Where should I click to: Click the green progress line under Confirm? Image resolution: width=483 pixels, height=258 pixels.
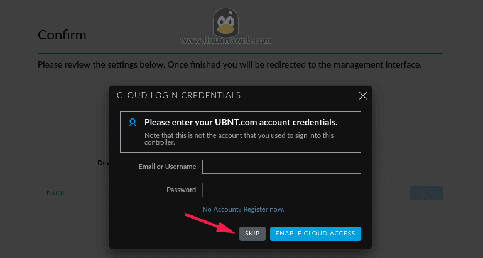[241, 54]
